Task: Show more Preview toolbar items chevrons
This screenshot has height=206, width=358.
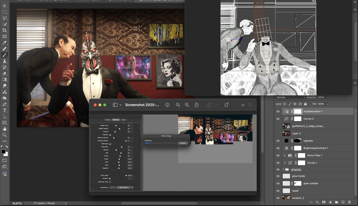Action: click(243, 105)
